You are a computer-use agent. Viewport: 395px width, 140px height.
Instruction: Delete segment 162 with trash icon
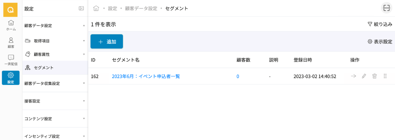(374, 76)
